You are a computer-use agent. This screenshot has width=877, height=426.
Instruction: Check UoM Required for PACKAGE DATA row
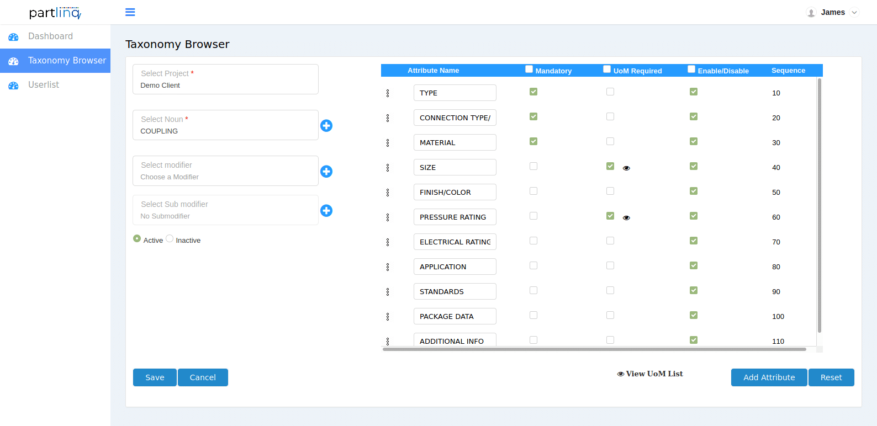(610, 315)
